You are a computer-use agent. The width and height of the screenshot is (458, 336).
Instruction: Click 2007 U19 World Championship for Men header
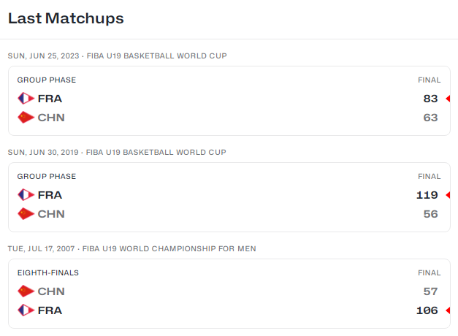tap(132, 248)
